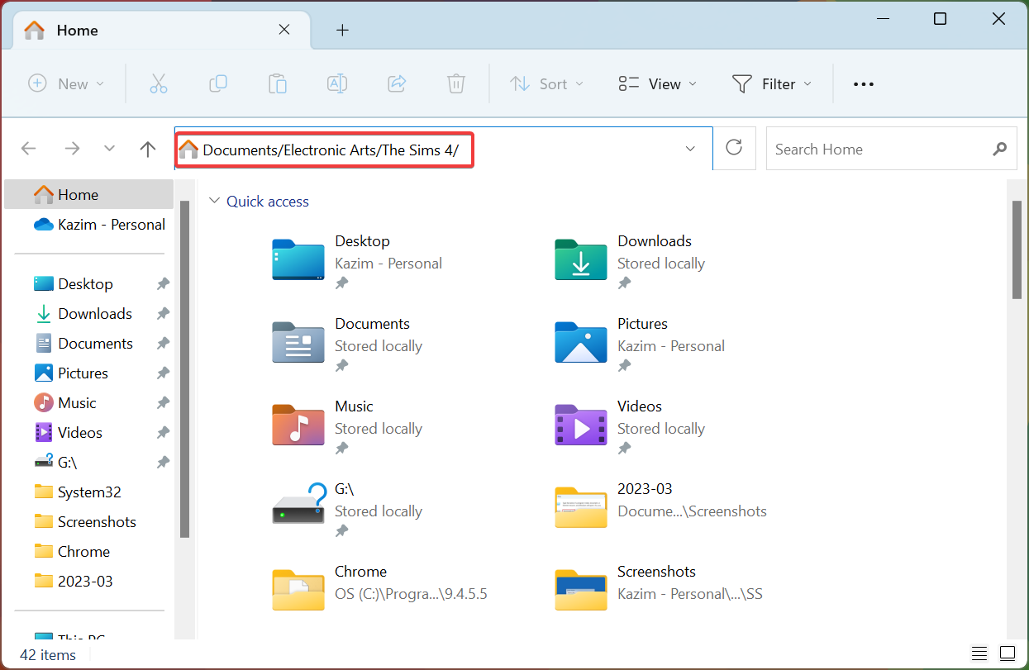The image size is (1029, 670).
Task: Switch to large thumbnails view in status bar
Action: 1007,653
